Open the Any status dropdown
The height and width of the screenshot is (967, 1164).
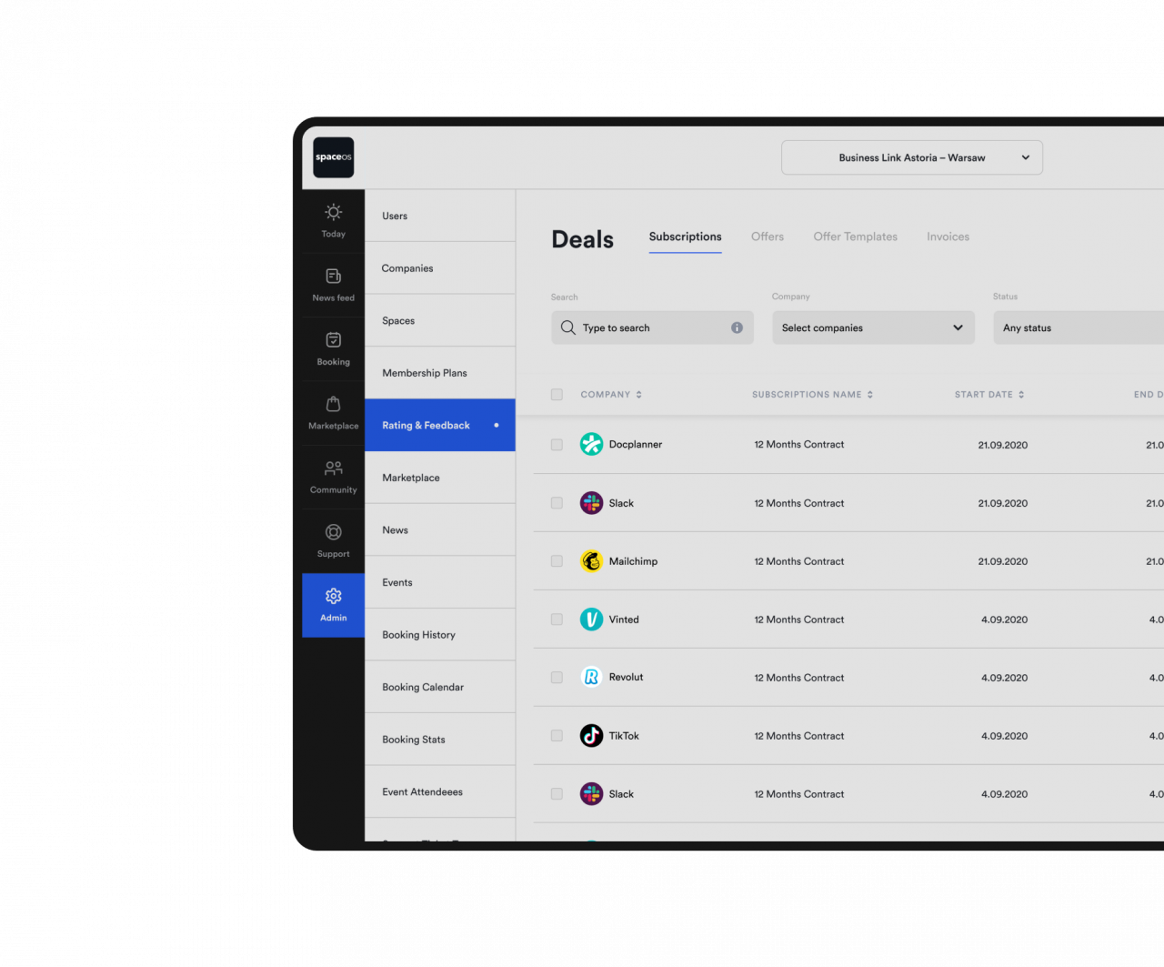pyautogui.click(x=1079, y=327)
